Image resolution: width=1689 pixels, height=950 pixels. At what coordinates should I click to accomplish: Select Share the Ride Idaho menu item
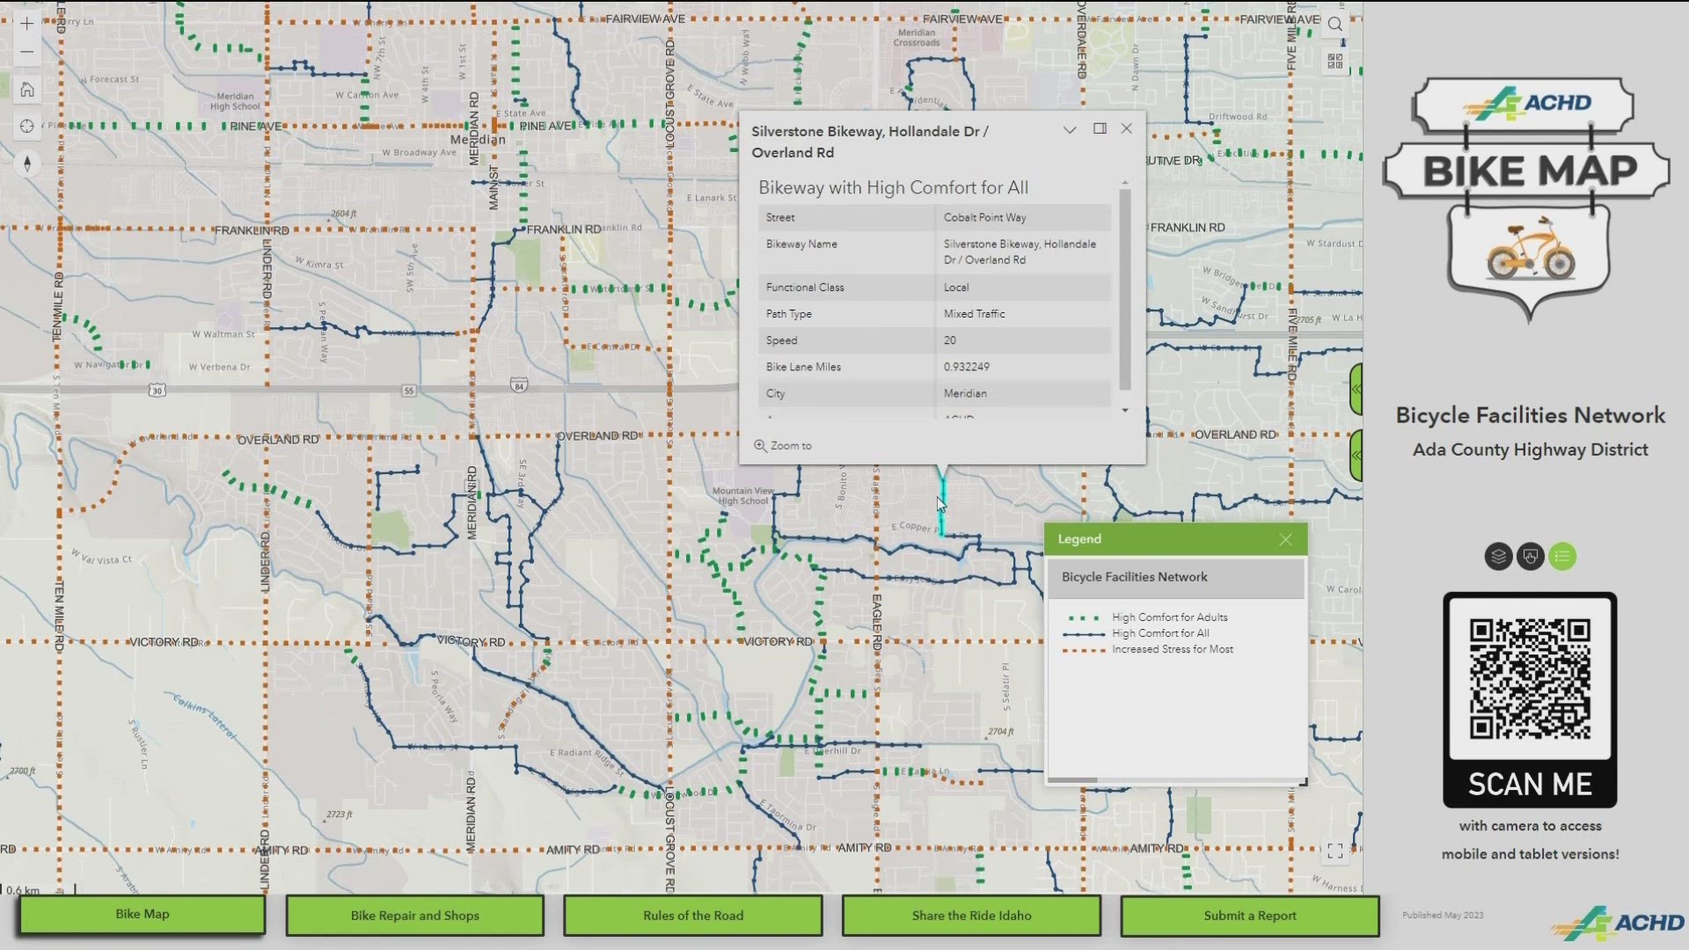(971, 915)
